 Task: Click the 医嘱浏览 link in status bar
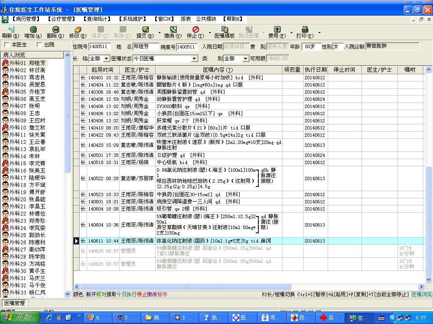(422, 294)
